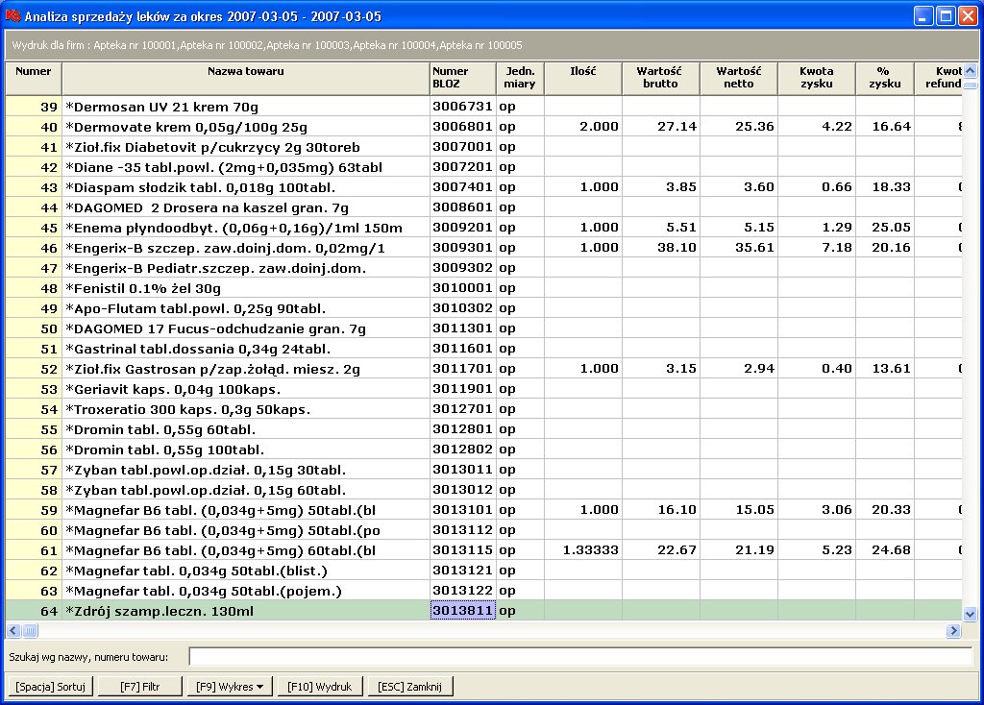Click the horizontal scrollbar right arrow
984x705 pixels.
tap(954, 631)
